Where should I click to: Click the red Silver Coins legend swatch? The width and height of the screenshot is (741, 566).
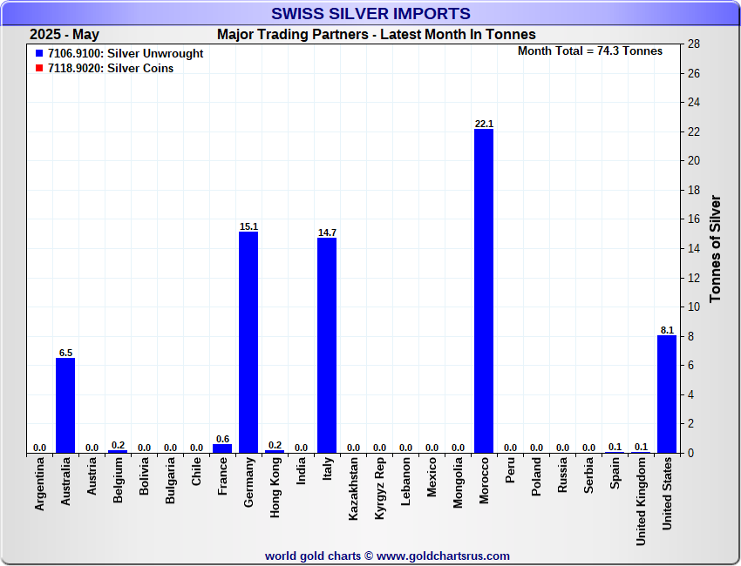39,69
